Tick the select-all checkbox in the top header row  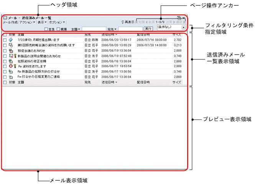(x=5, y=35)
